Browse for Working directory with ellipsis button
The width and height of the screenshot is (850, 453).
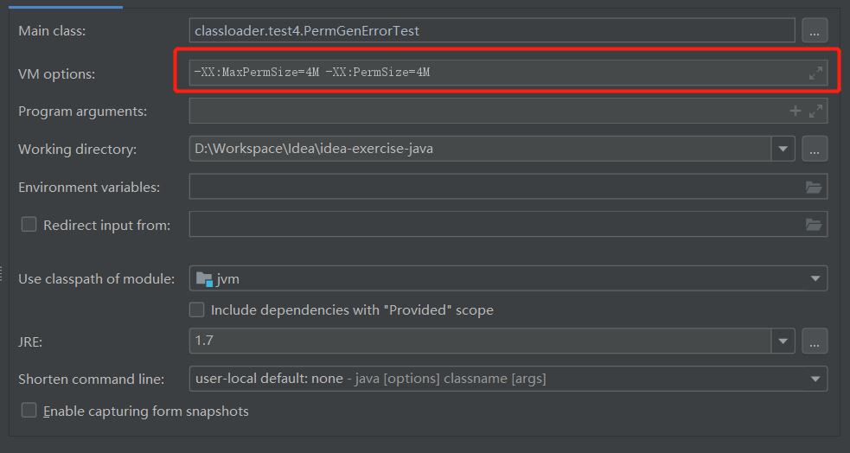coord(815,149)
